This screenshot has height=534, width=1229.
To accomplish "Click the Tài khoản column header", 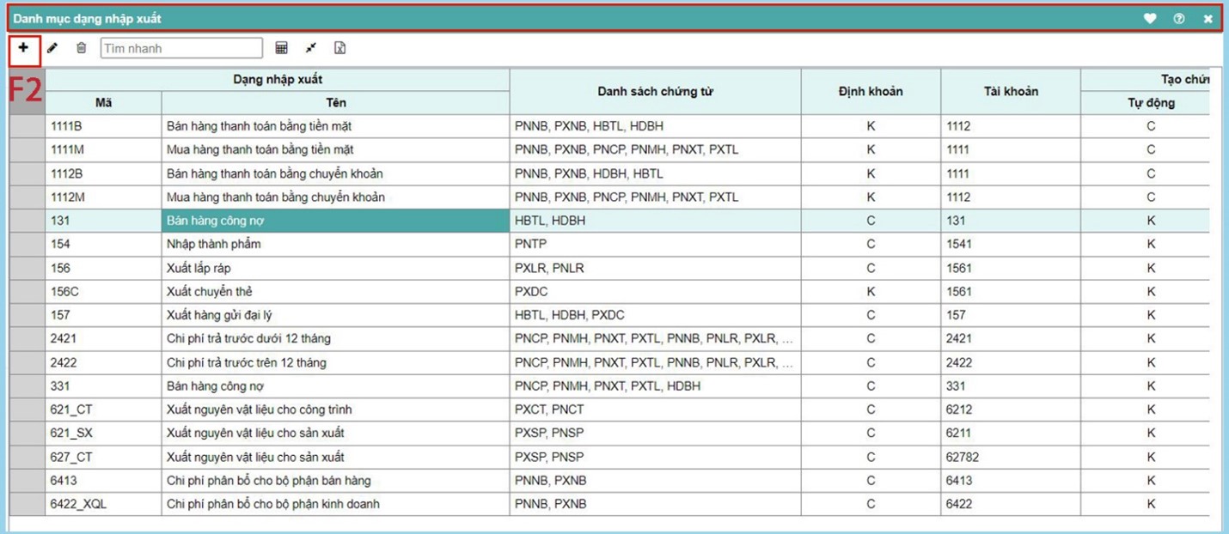I will [1011, 92].
